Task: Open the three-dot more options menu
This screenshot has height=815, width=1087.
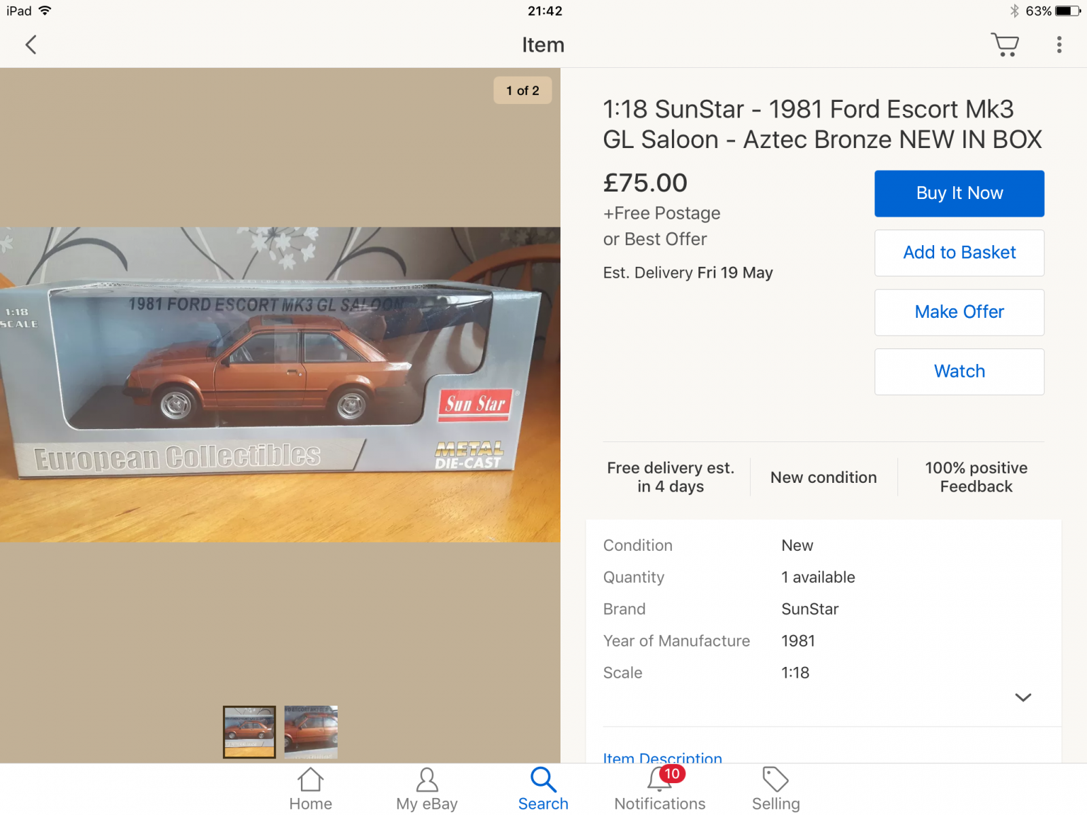Action: pyautogui.click(x=1058, y=45)
